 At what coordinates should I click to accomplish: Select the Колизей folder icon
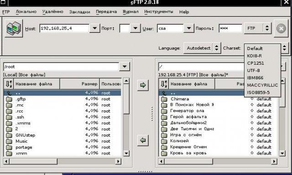[x=164, y=141]
